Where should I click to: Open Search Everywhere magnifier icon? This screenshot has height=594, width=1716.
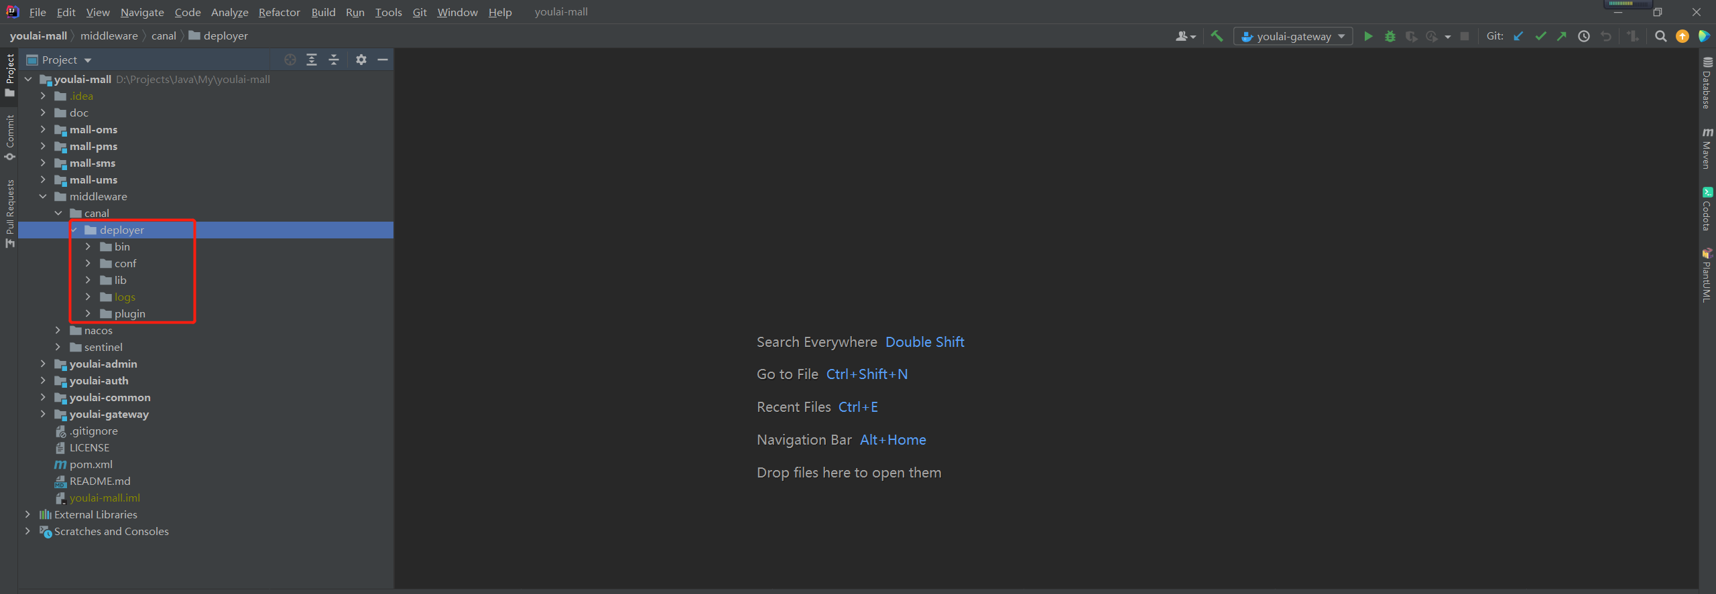pos(1660,36)
